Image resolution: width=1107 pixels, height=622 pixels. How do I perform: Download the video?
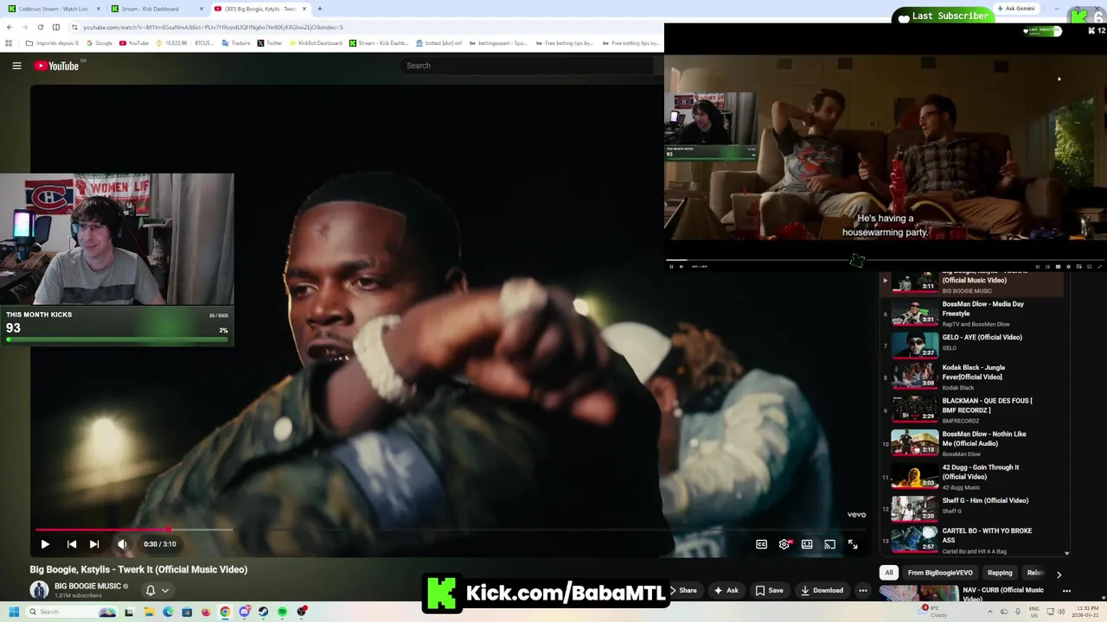click(822, 591)
